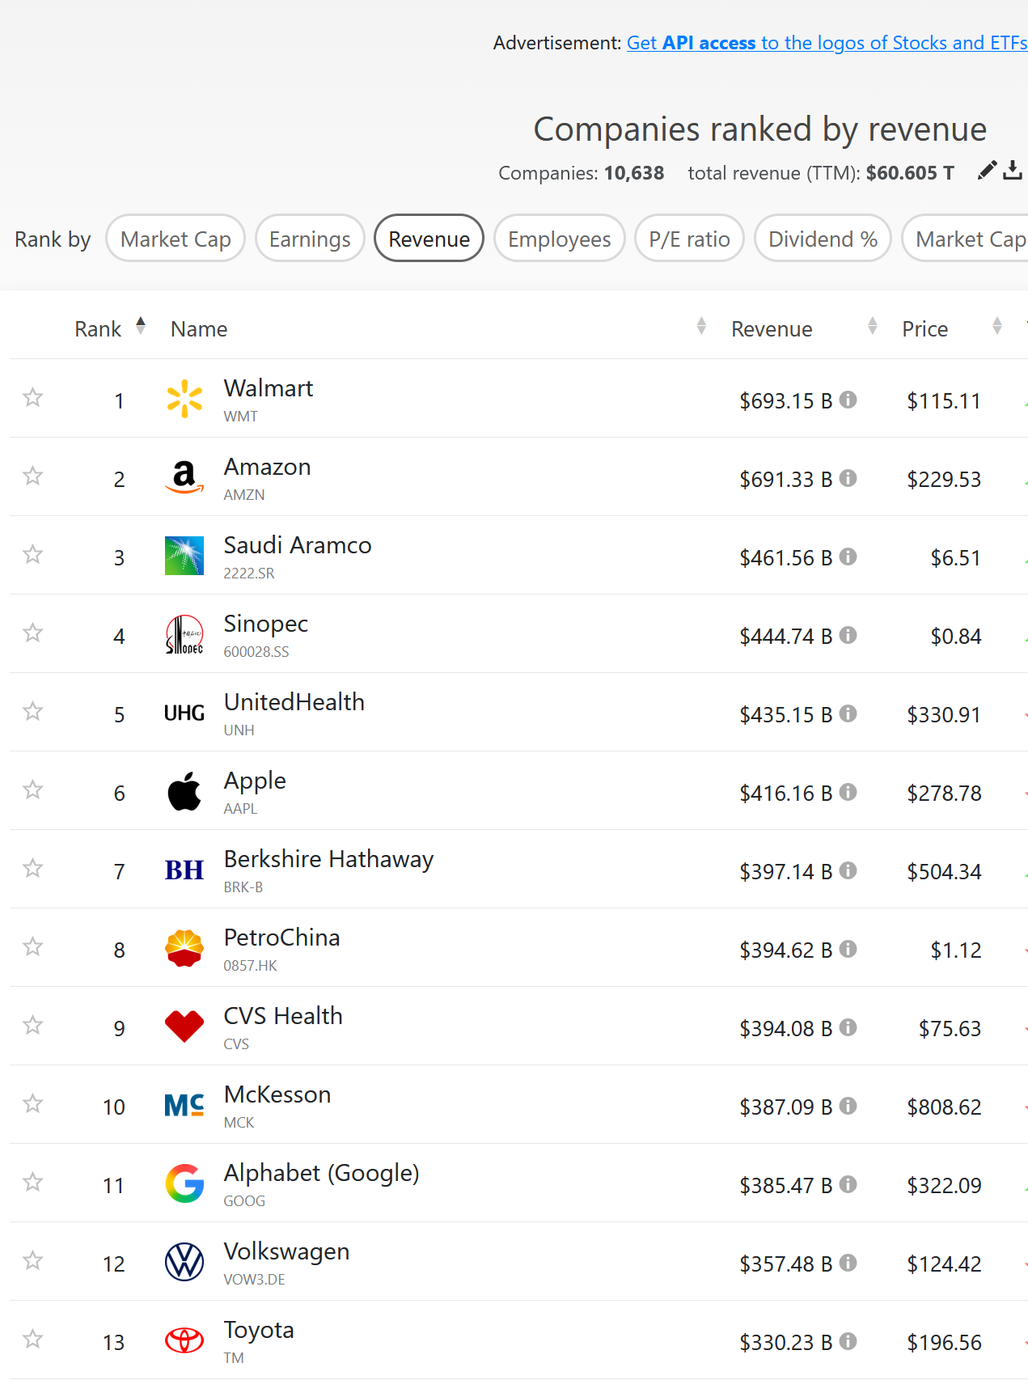Click Sinopec revenue $444.74 B
The height and width of the screenshot is (1380, 1028).
785,637
